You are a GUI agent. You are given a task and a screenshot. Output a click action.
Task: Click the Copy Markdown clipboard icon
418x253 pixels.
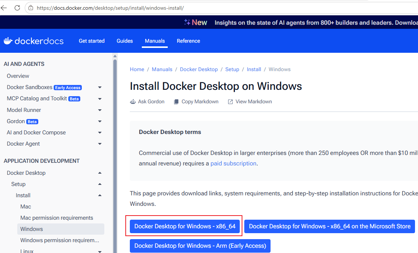tap(176, 102)
